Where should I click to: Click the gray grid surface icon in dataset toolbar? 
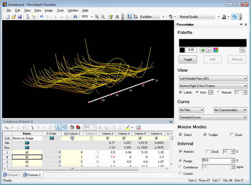click(x=72, y=127)
